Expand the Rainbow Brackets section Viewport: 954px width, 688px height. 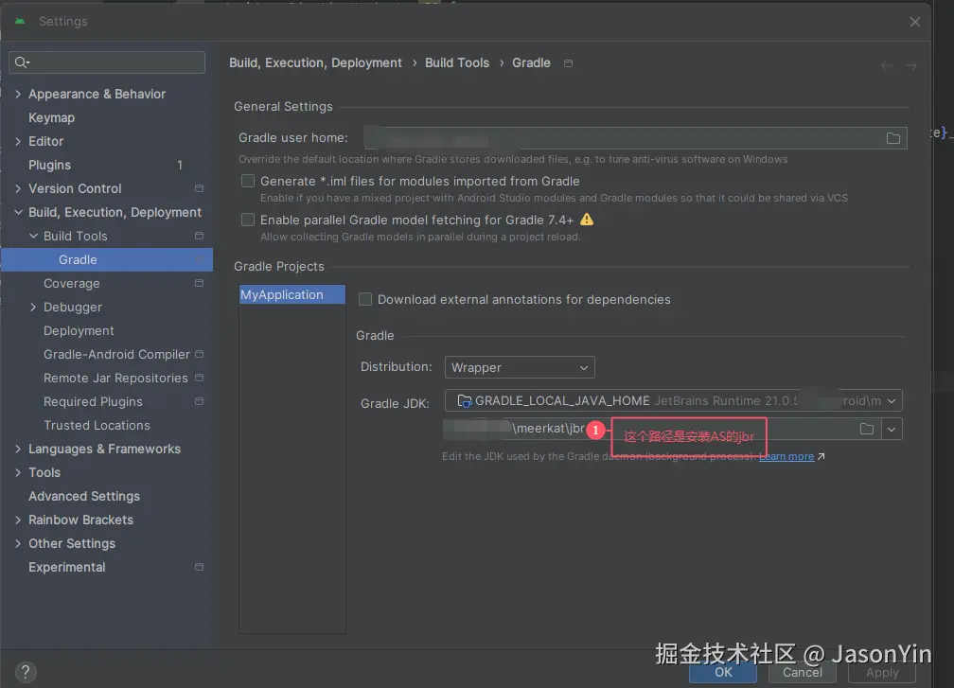point(18,520)
